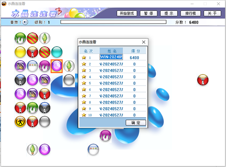The image size is (226, 167).
Task: Open the 关于 about dialog
Action: coord(212,14)
